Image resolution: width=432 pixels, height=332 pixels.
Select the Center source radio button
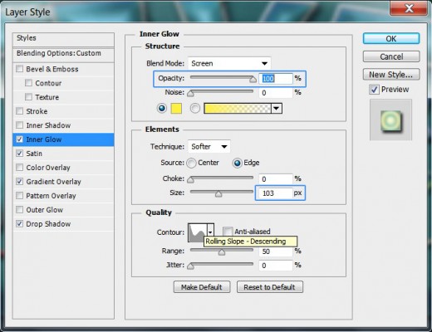[x=191, y=163]
